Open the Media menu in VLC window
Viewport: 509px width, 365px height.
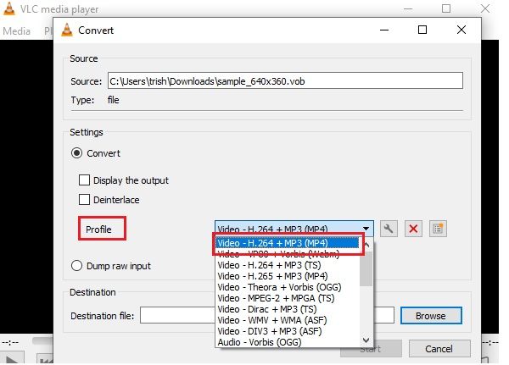tap(17, 31)
